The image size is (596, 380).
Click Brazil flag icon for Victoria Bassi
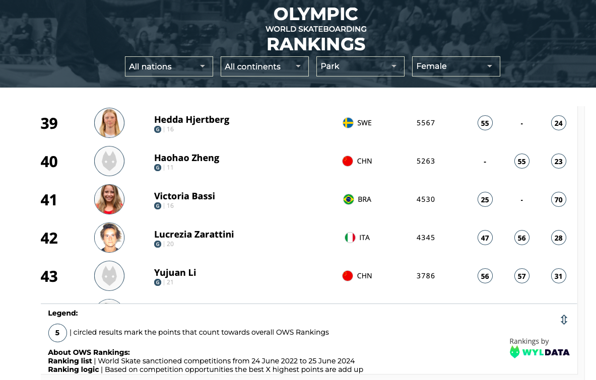tap(348, 199)
